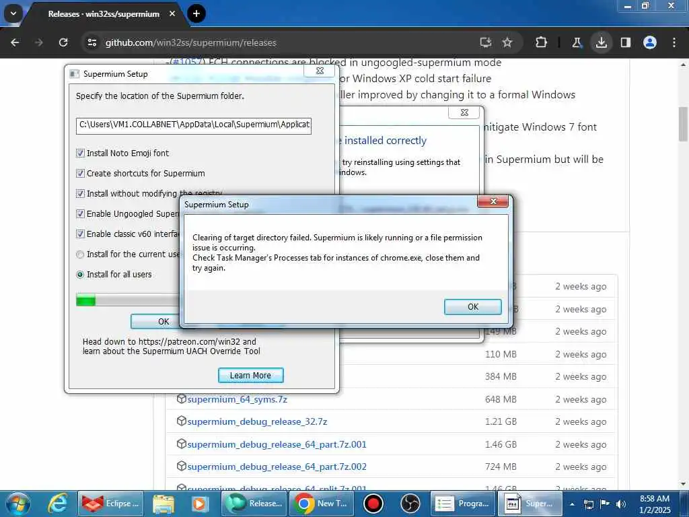Close the Supermium Setup error message dialog
The width and height of the screenshot is (689, 517).
point(493,201)
